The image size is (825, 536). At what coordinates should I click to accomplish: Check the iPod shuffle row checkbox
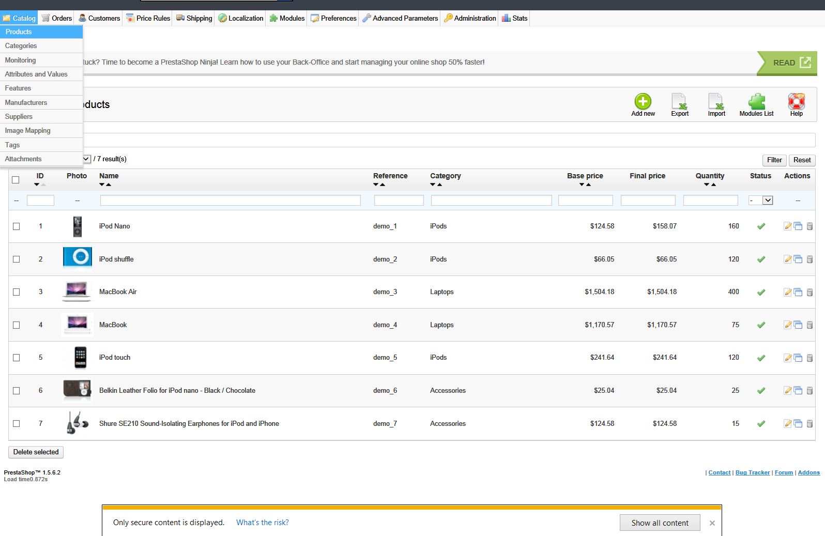[x=16, y=259]
